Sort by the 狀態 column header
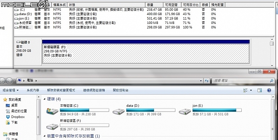Screen dimensions: 278x140 106,5
